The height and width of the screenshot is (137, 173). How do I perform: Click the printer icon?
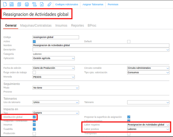click(x=27, y=4)
